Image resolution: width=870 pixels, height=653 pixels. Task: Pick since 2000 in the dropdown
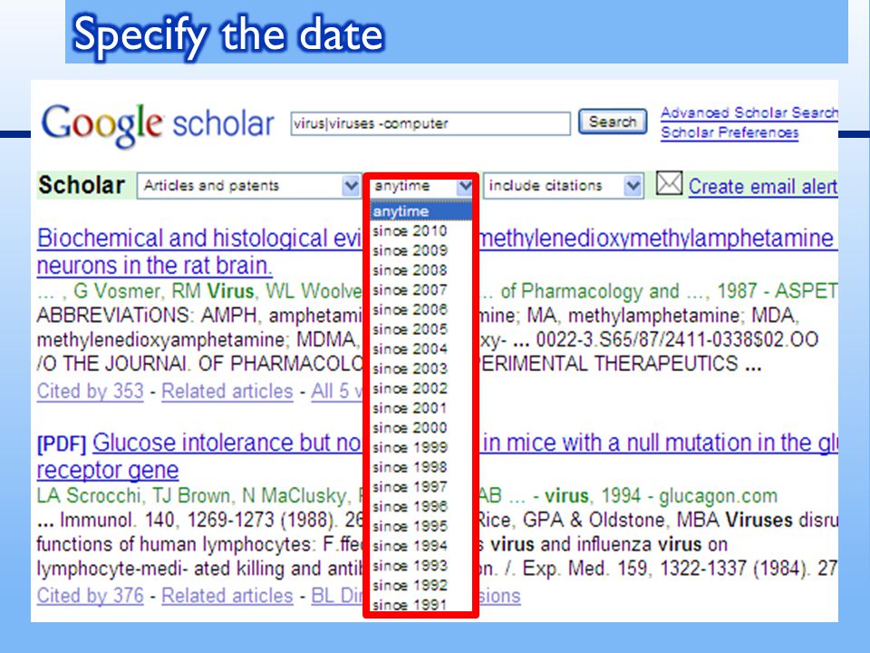[421, 428]
